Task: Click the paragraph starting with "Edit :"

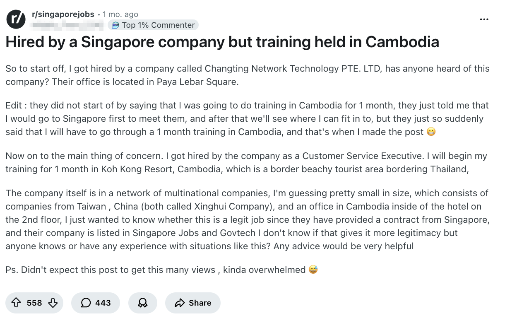Action: [247, 118]
